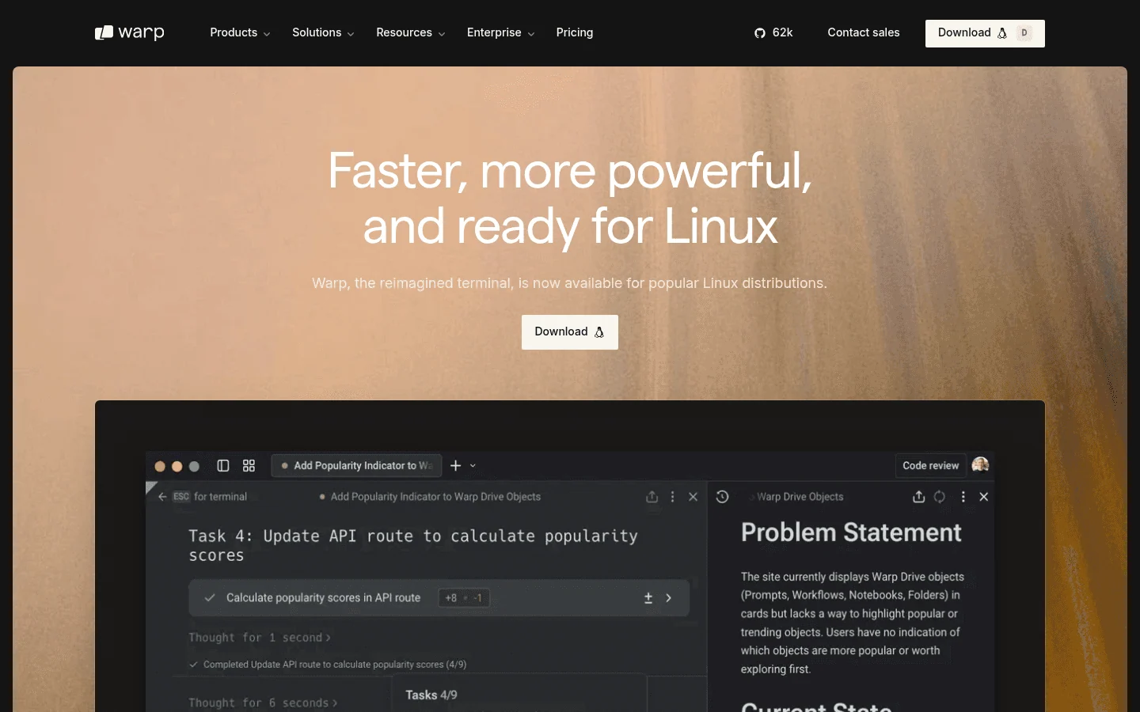Open the grid layout icon beside the sidebar icon

coord(249,466)
